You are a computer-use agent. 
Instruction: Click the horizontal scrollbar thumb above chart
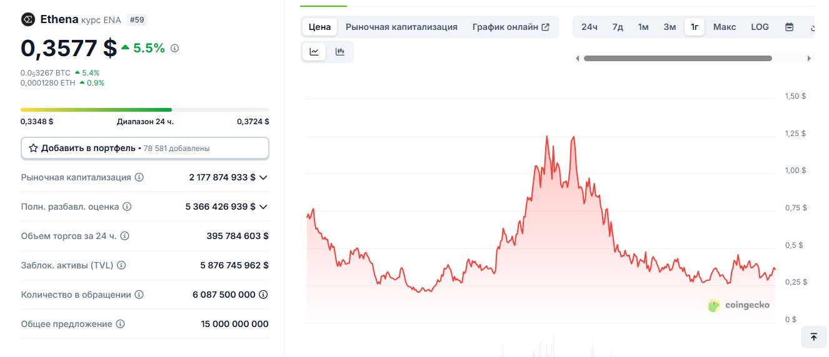point(678,58)
